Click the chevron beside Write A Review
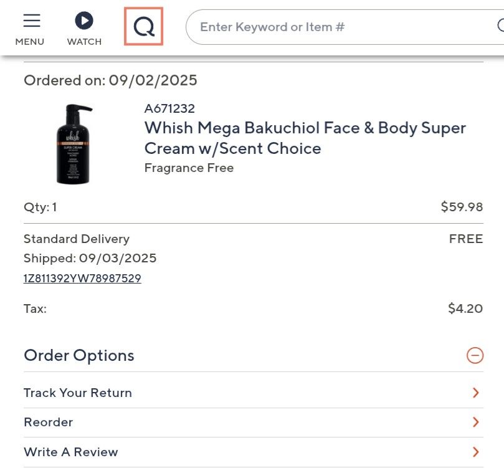The height and width of the screenshot is (468, 504). (475, 452)
